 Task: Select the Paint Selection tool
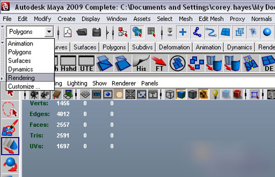pos(10,128)
